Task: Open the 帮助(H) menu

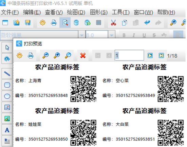Action: tap(166, 12)
